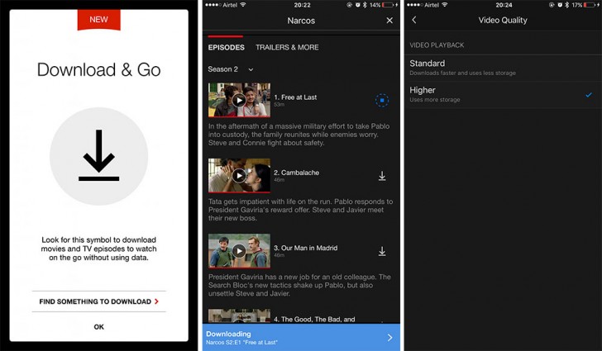Tap the Download & Go heading
The width and height of the screenshot is (602, 351).
pos(98,70)
